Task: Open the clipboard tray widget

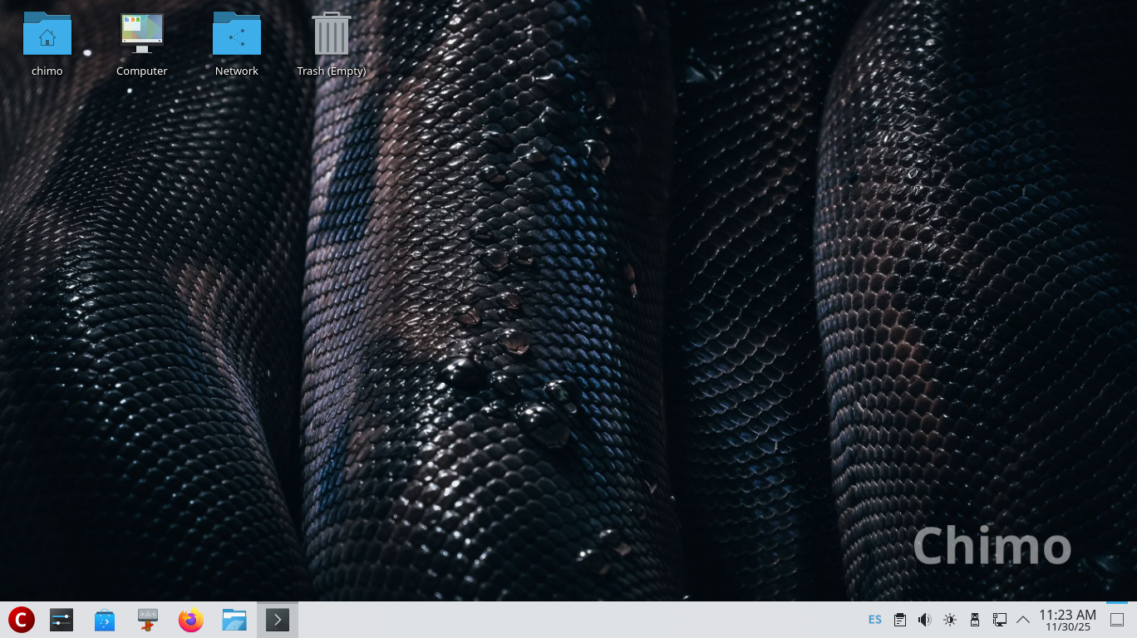Action: pyautogui.click(x=899, y=620)
